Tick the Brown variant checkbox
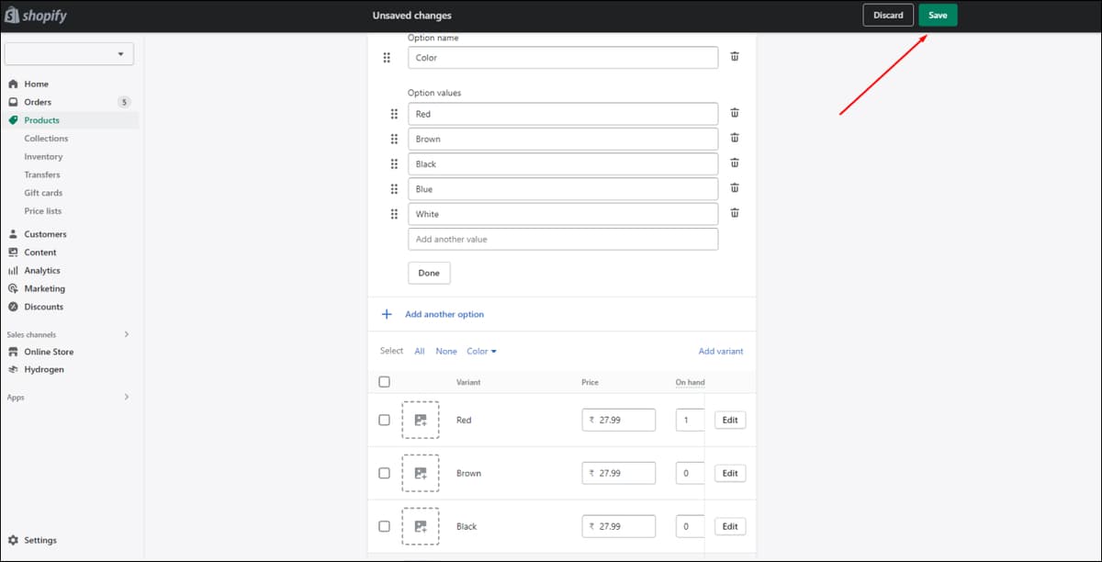 pos(384,473)
